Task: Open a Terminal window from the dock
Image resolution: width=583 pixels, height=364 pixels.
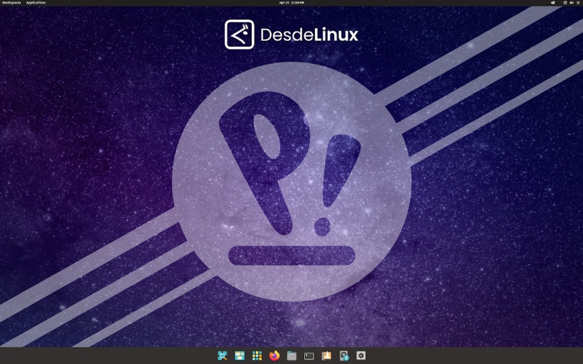Action: tap(308, 354)
